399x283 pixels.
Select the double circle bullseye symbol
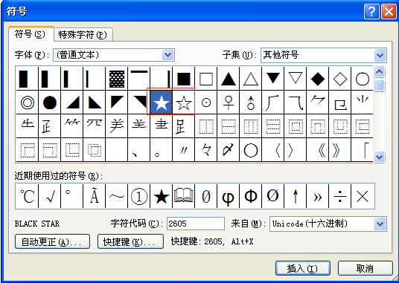pyautogui.click(x=28, y=103)
